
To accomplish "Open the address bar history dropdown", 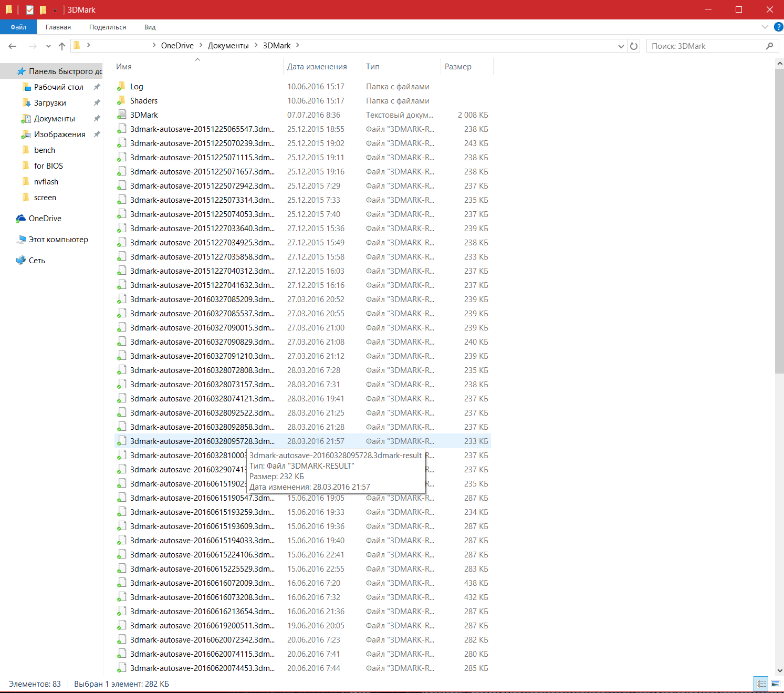I will pyautogui.click(x=621, y=46).
